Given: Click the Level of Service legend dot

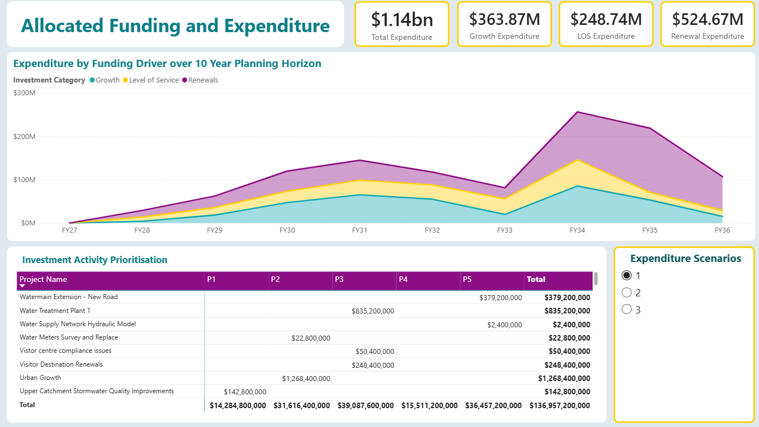Looking at the screenshot, I should 125,80.
